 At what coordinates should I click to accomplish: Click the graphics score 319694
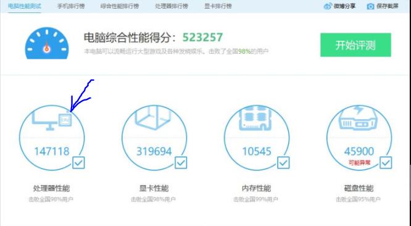pos(154,151)
